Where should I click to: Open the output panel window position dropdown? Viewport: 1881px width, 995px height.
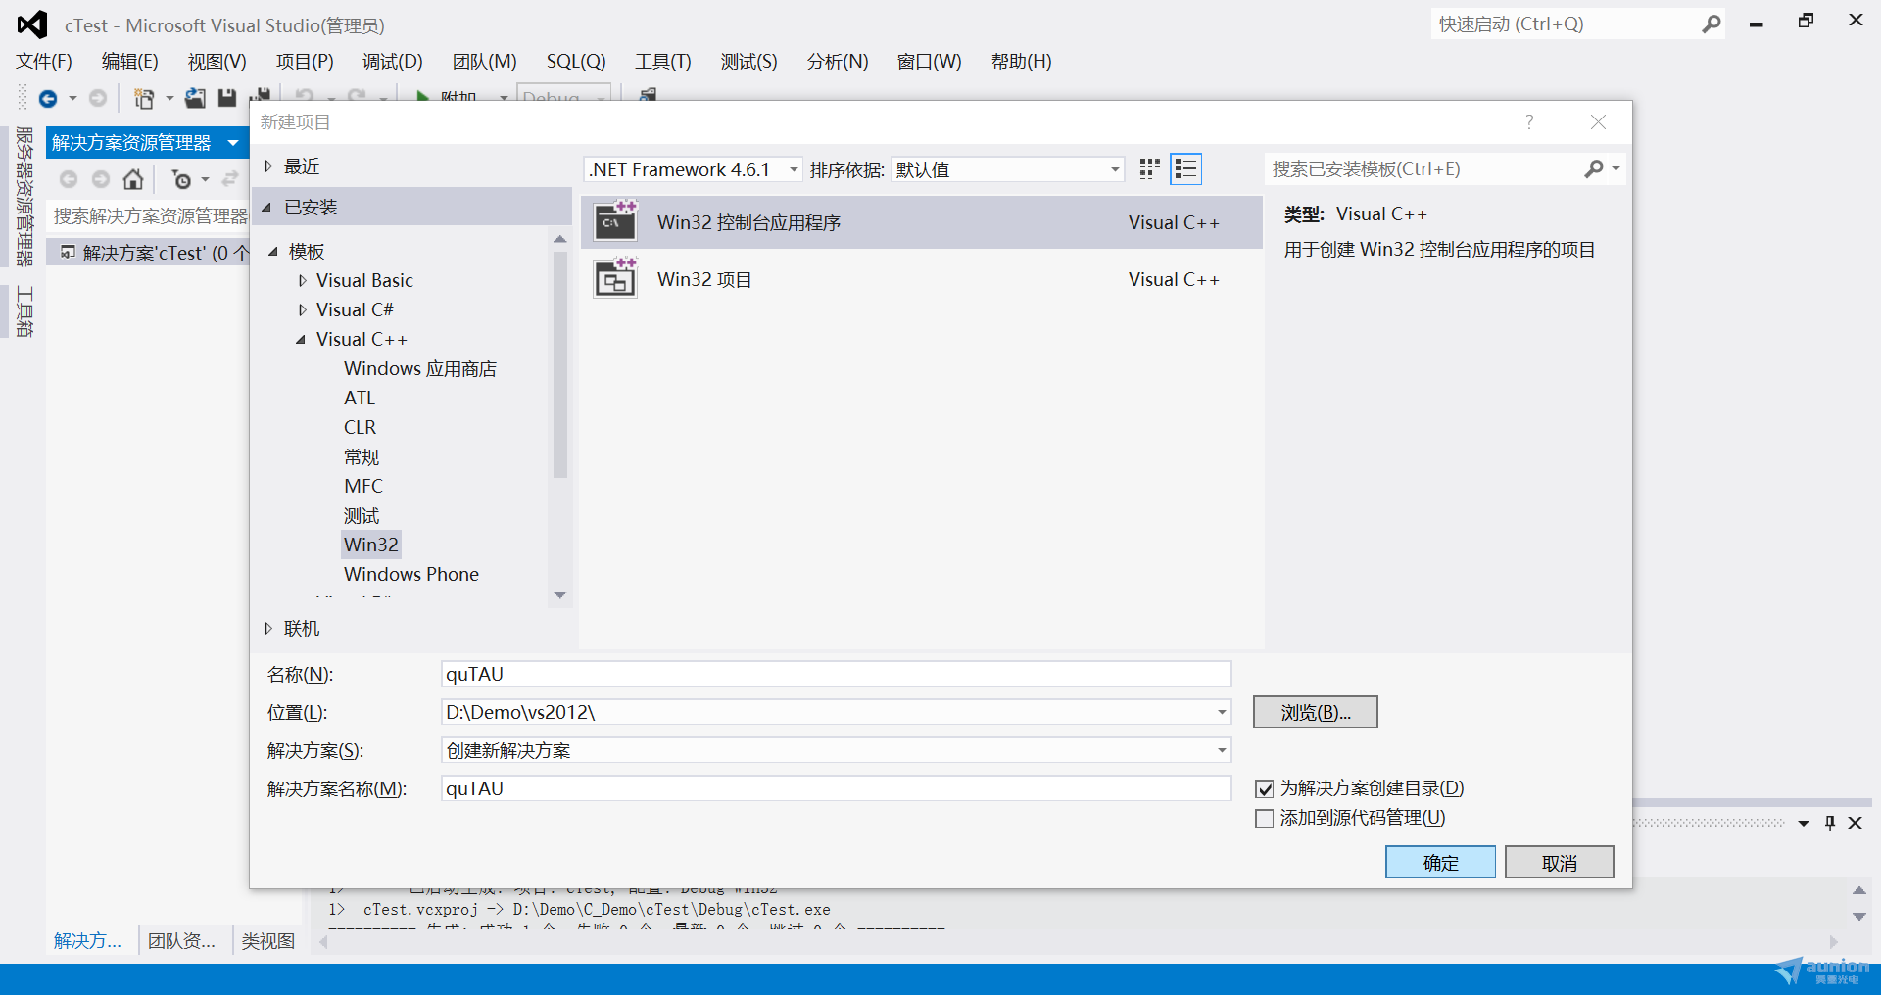pos(1804,824)
